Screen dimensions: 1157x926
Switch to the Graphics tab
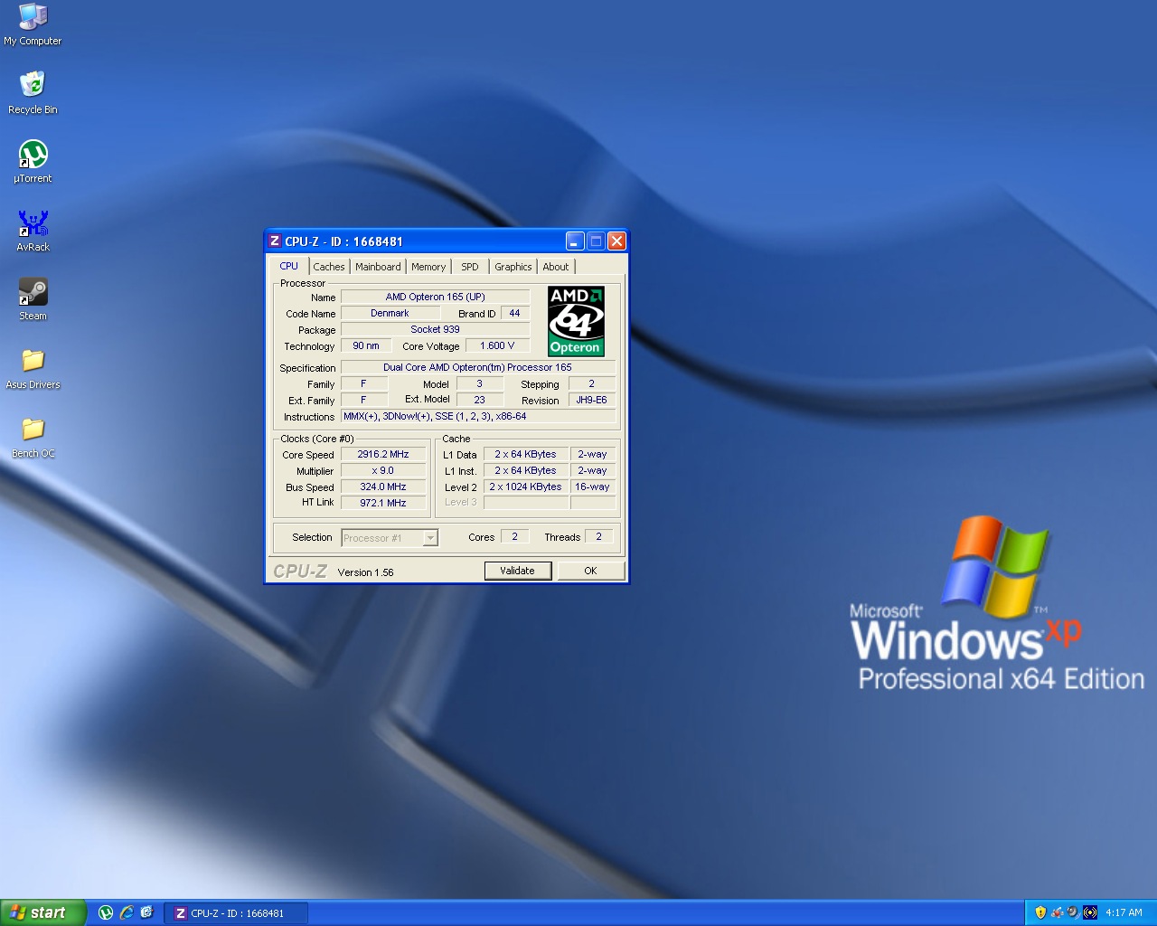pos(513,267)
